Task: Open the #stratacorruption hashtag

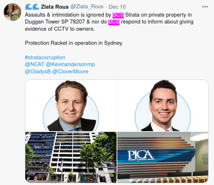Action: point(45,57)
